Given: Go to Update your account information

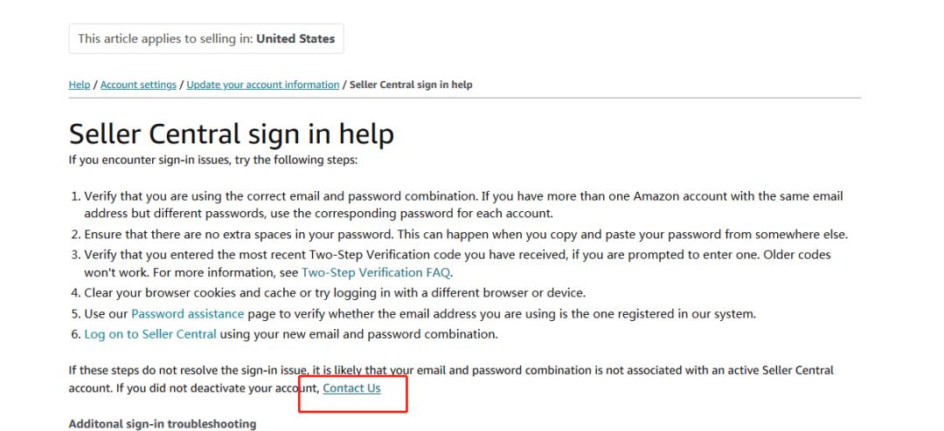Looking at the screenshot, I should point(263,85).
